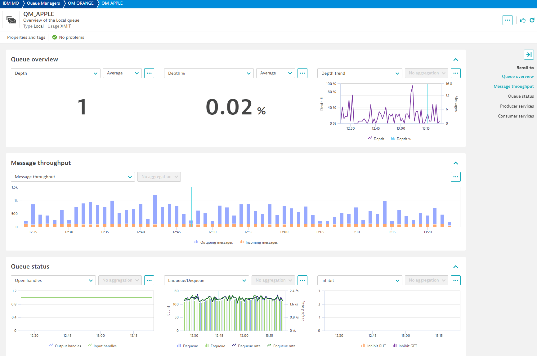Image resolution: width=537 pixels, height=356 pixels.
Task: Go to Queue Managers breadcrumb
Action: pyautogui.click(x=43, y=3)
